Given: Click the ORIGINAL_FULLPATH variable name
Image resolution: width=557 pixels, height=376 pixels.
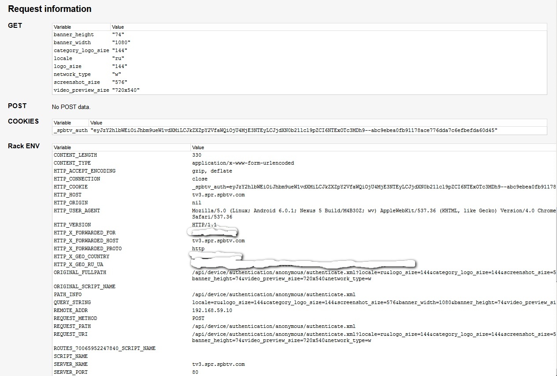Looking at the screenshot, I should pyautogui.click(x=80, y=272).
